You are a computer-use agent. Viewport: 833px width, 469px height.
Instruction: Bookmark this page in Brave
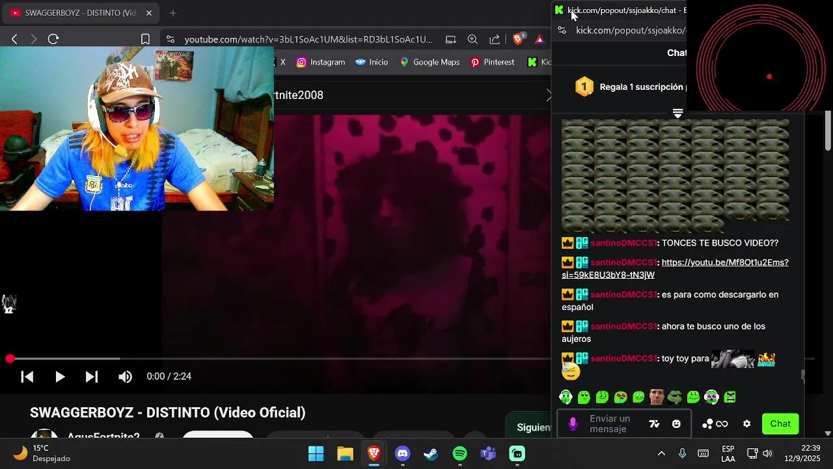(146, 39)
